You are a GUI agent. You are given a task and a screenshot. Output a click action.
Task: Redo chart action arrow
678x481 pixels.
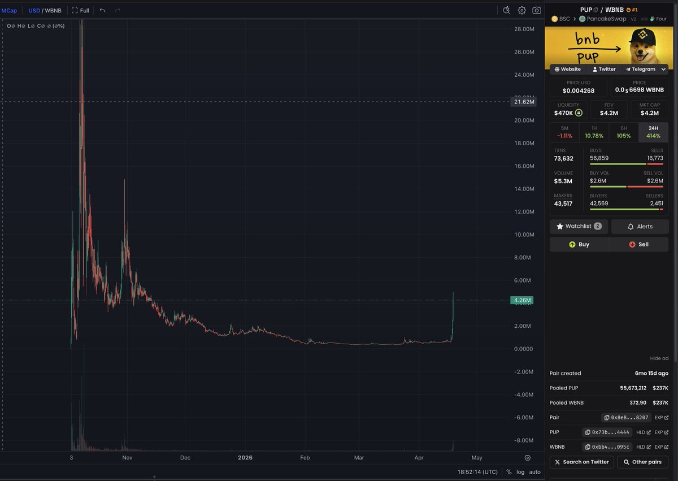pos(118,10)
